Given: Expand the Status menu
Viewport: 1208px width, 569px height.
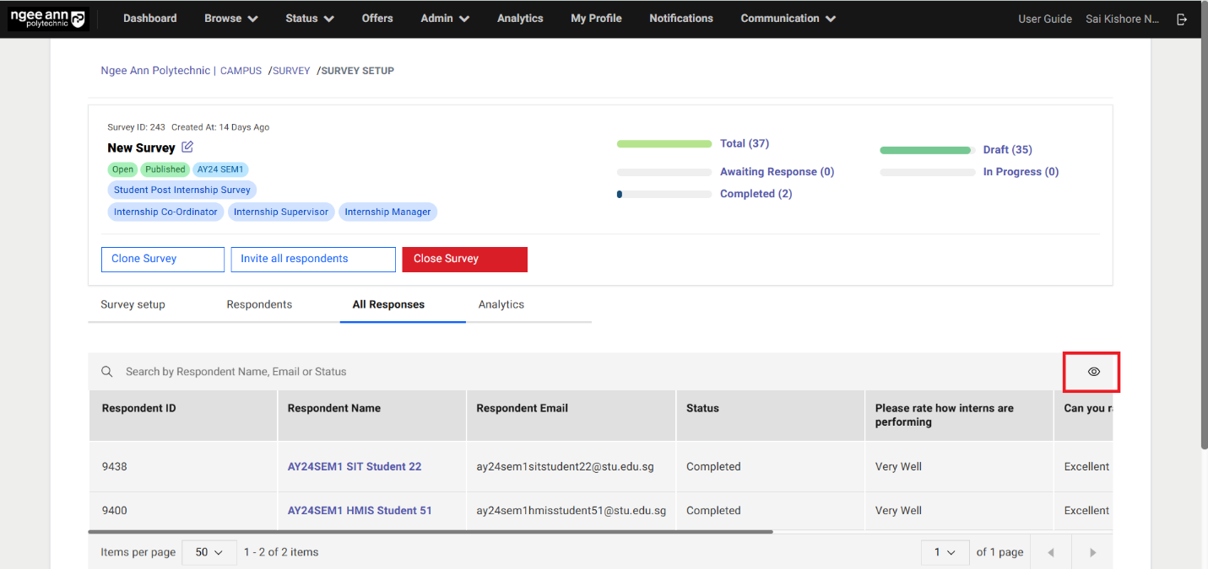Looking at the screenshot, I should pos(309,19).
